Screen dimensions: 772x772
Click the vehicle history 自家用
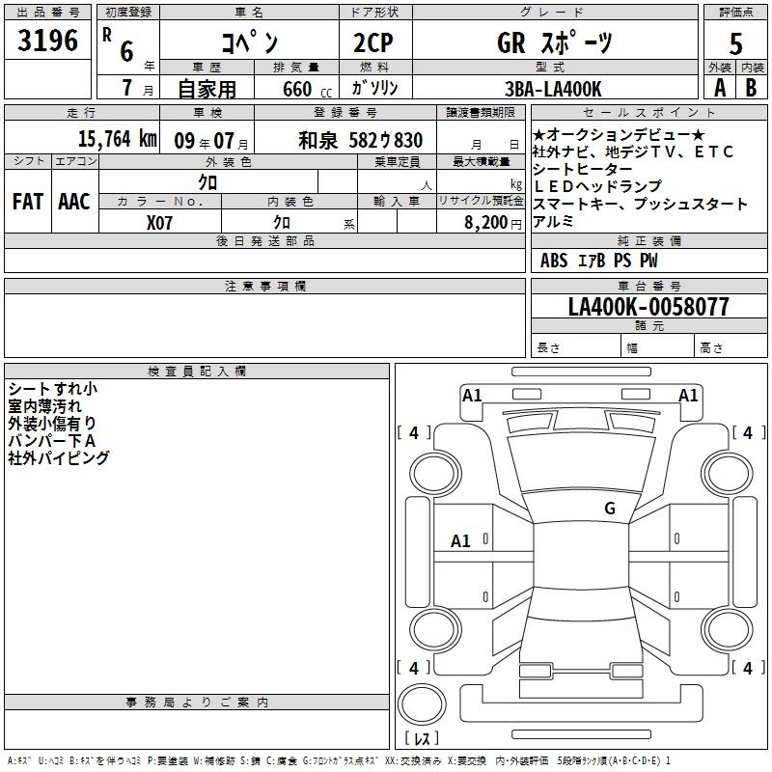coord(207,89)
